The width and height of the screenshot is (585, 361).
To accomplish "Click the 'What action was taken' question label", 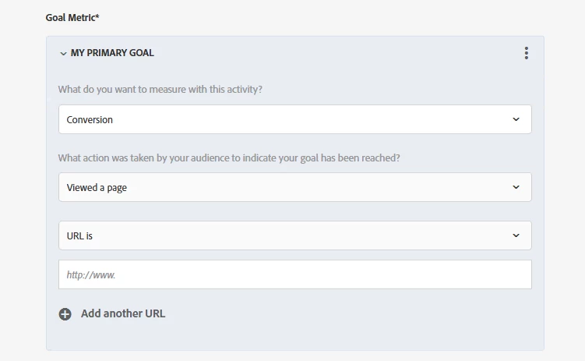I will coord(229,157).
